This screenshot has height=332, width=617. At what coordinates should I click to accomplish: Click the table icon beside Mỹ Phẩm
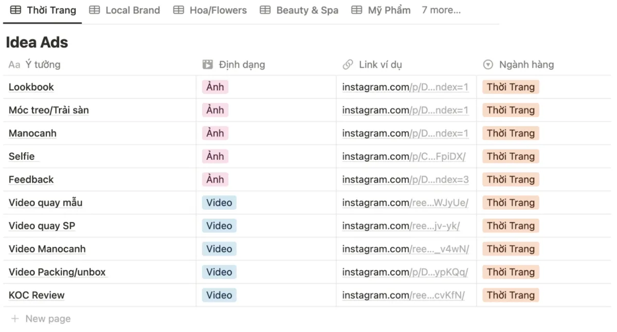pos(357,10)
